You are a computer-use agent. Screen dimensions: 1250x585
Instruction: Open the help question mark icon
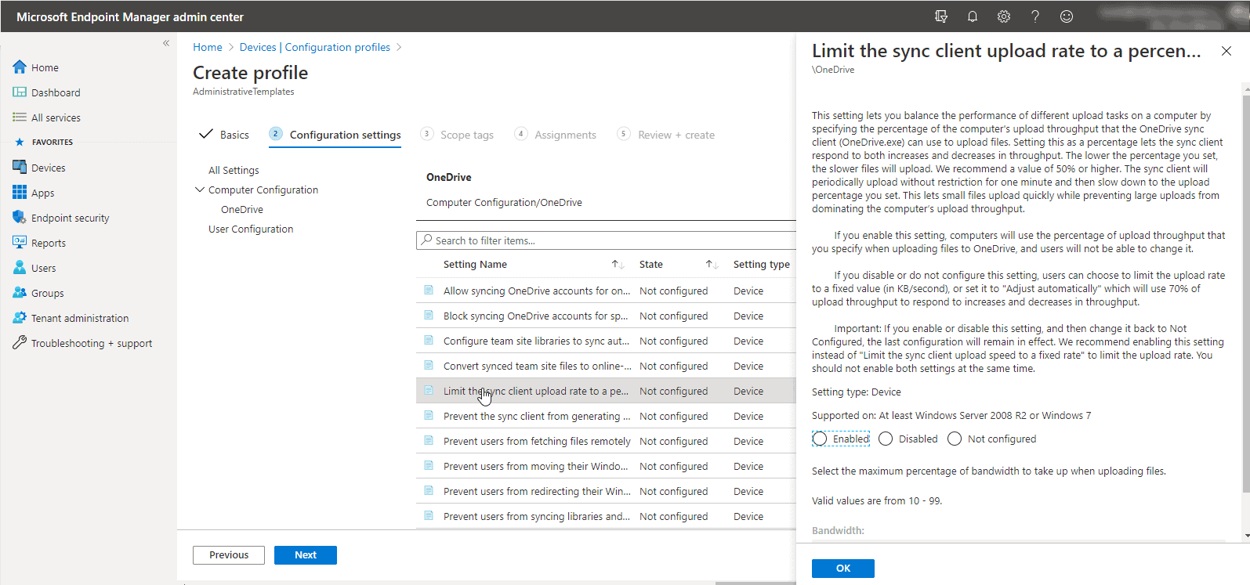pyautogui.click(x=1035, y=16)
